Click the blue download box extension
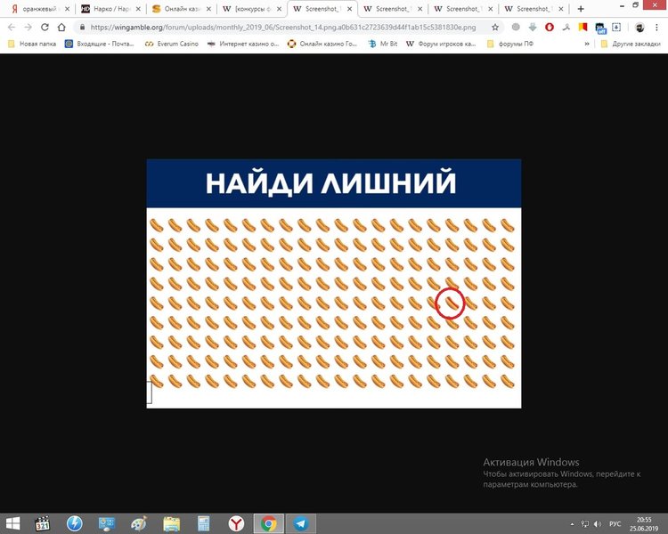The width and height of the screenshot is (668, 534). [616, 28]
